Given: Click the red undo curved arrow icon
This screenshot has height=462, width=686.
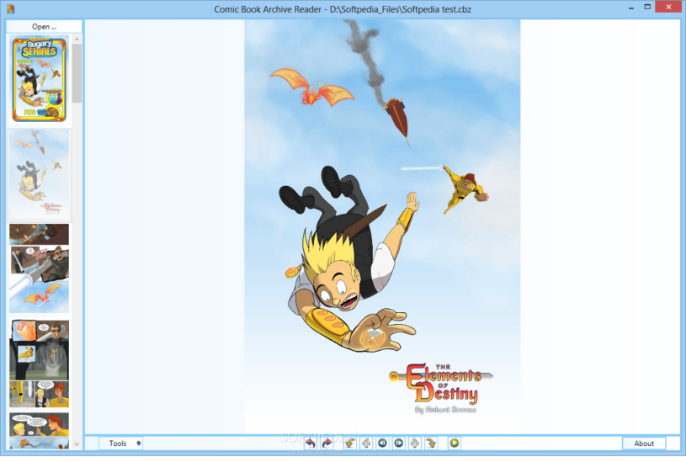Looking at the screenshot, I should 311,443.
